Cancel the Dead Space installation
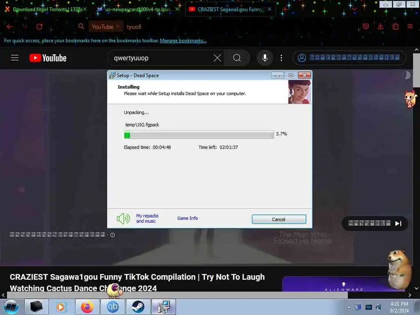Screen dimensions: 420x315 tap(279, 219)
